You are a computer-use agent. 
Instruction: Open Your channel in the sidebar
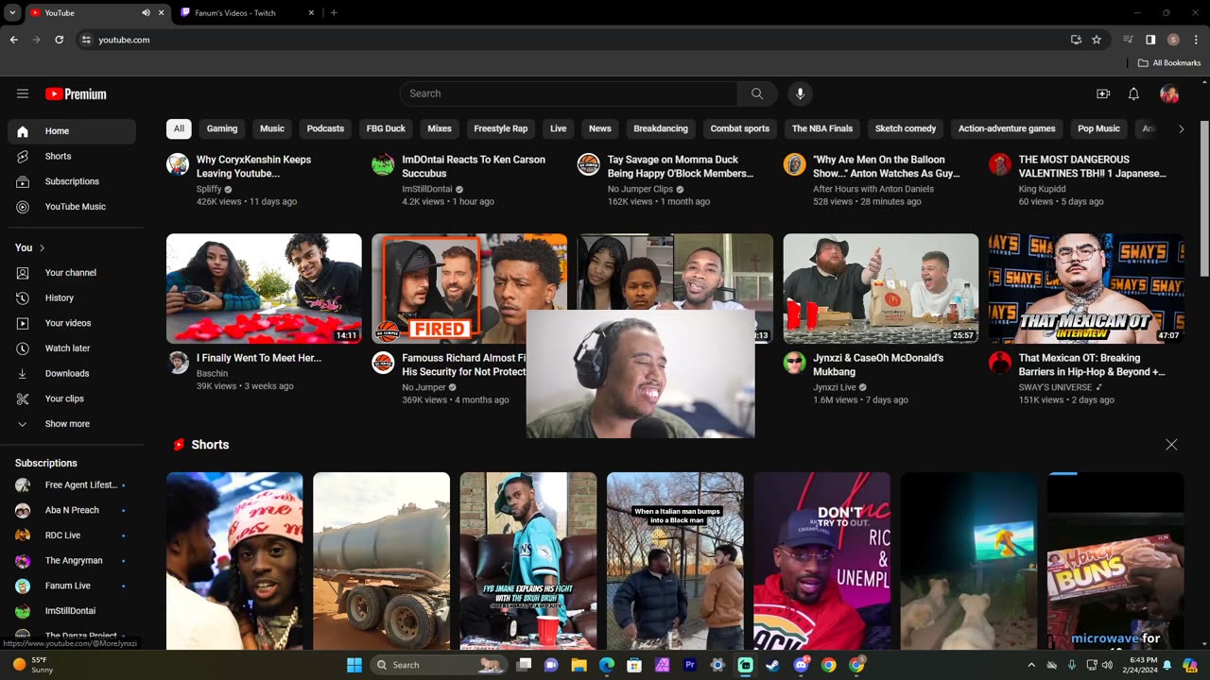pyautogui.click(x=72, y=273)
